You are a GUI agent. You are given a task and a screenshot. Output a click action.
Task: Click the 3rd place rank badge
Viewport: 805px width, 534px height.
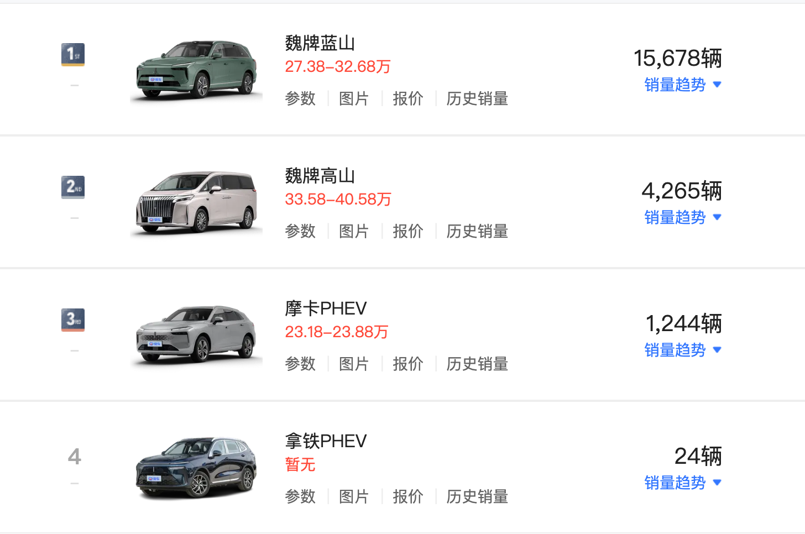pyautogui.click(x=73, y=320)
